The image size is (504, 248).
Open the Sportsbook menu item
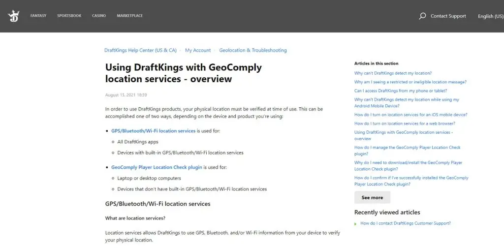pos(69,16)
